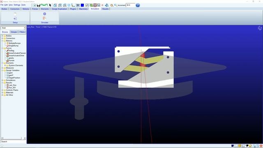263x148 pixels.
Task: Click the Increment value field
Action: pyautogui.click(x=130, y=5)
